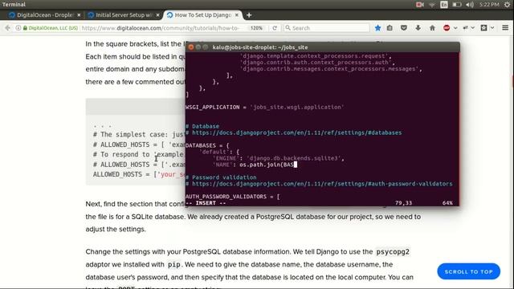
Task: Click the Firefox back arrow button
Action: pos(7,28)
